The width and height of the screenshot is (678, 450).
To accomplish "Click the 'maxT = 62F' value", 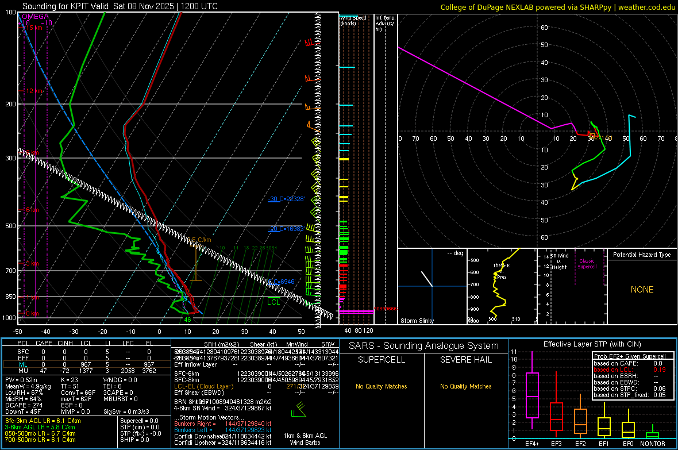I will [76, 399].
